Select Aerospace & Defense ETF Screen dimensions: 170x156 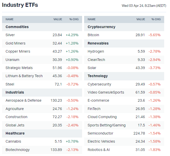[23, 100]
